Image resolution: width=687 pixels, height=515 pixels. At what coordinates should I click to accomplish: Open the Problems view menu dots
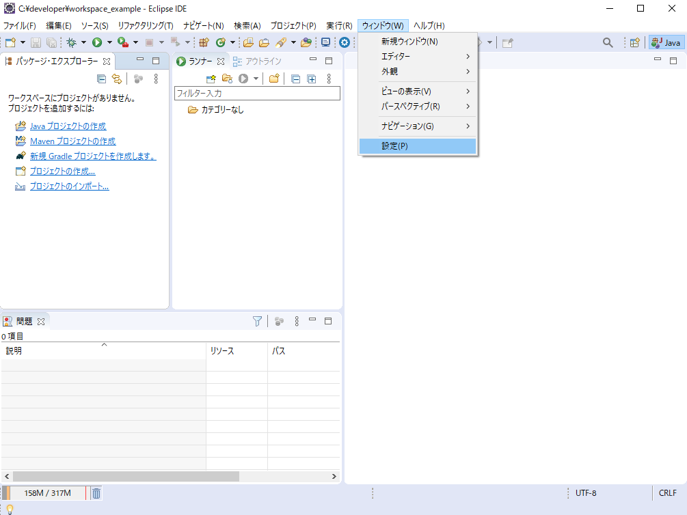pos(297,322)
